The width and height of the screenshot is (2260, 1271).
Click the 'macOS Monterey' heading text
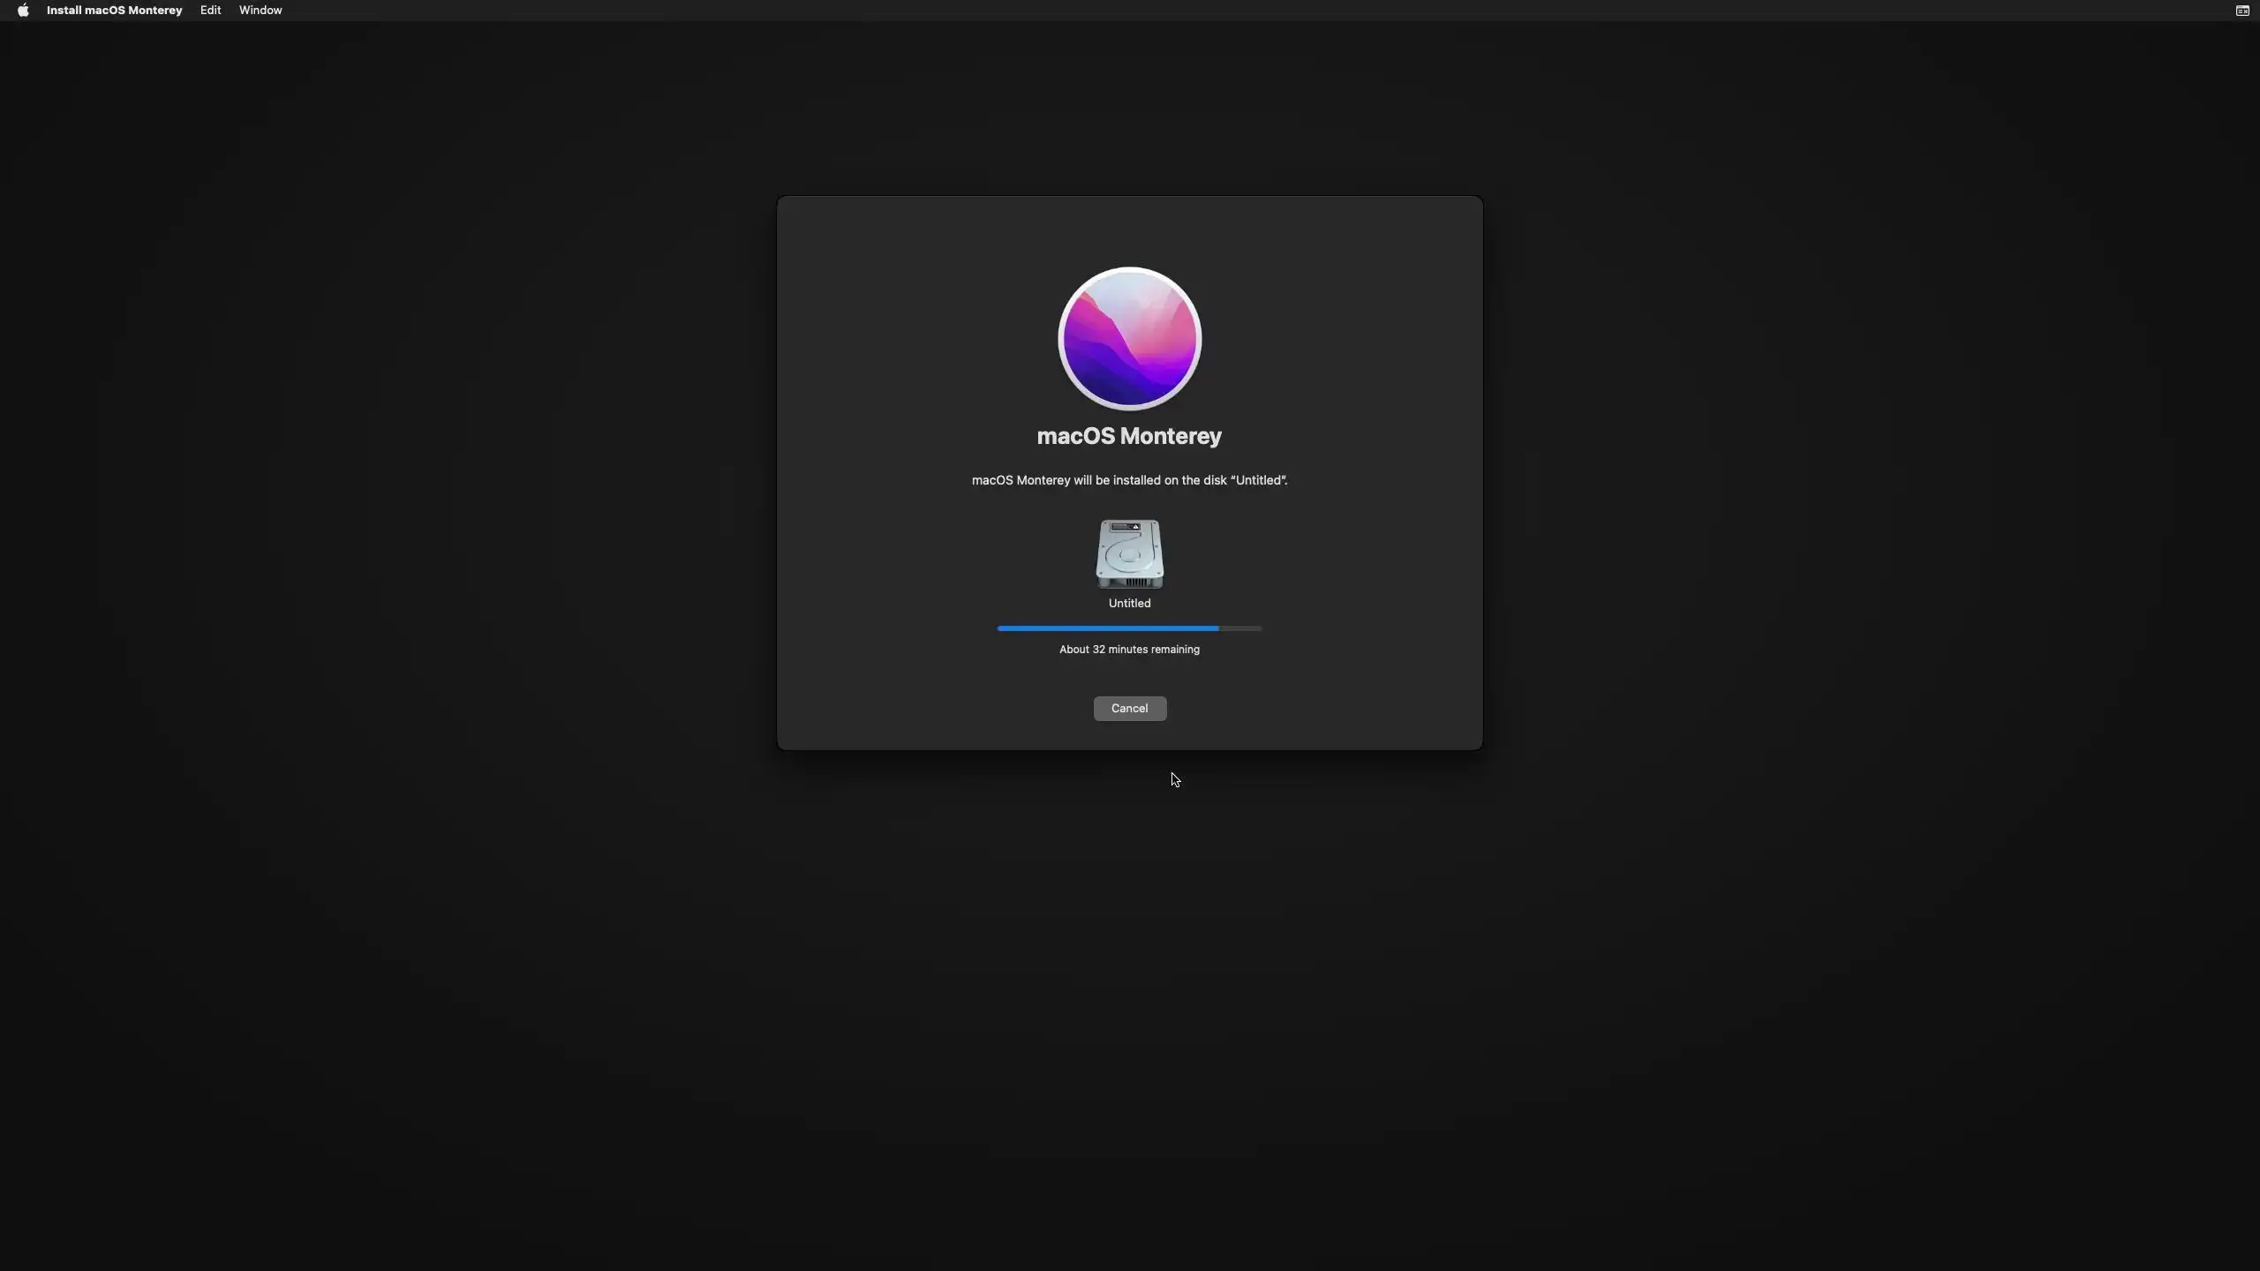[1129, 436]
